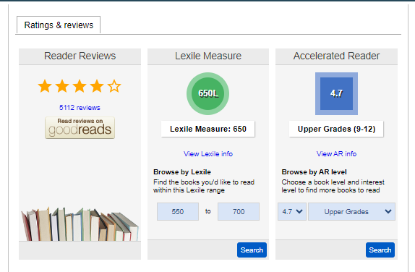Click Search button under Accelerated Reader
415x272 pixels.
(380, 250)
